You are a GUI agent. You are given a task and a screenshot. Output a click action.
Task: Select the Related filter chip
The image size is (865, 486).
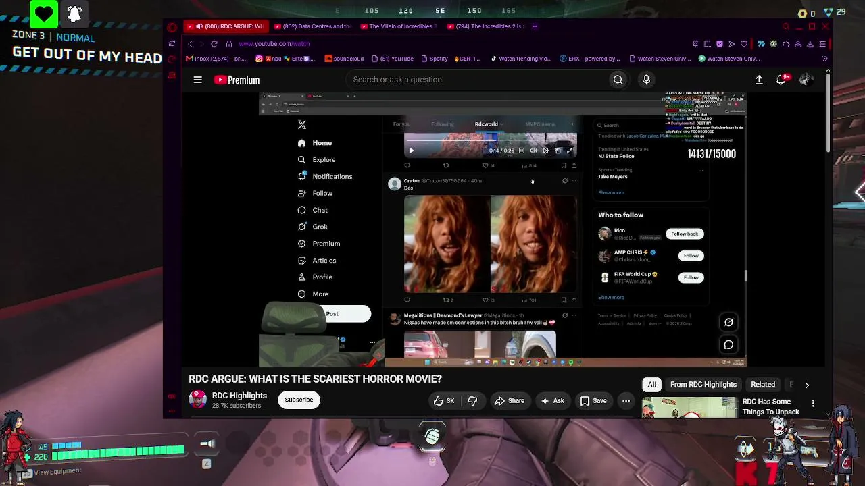point(763,385)
